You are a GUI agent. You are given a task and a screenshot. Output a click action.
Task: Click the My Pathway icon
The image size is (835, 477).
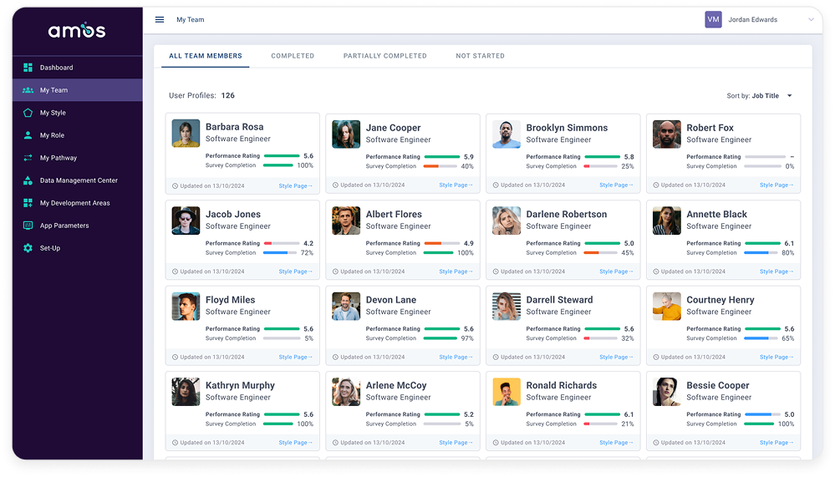[28, 158]
